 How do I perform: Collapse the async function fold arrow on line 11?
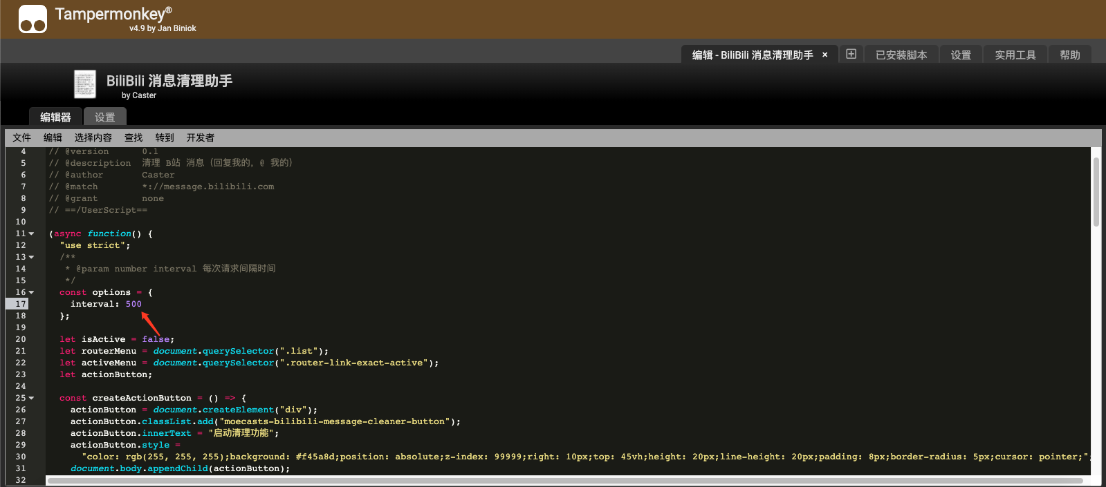tap(31, 233)
